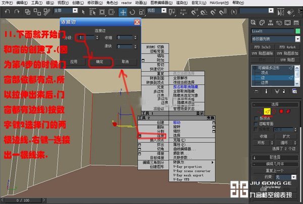The image size is (303, 204).
Task: Click the Use Pivot Point Center icon
Action: point(172,12)
